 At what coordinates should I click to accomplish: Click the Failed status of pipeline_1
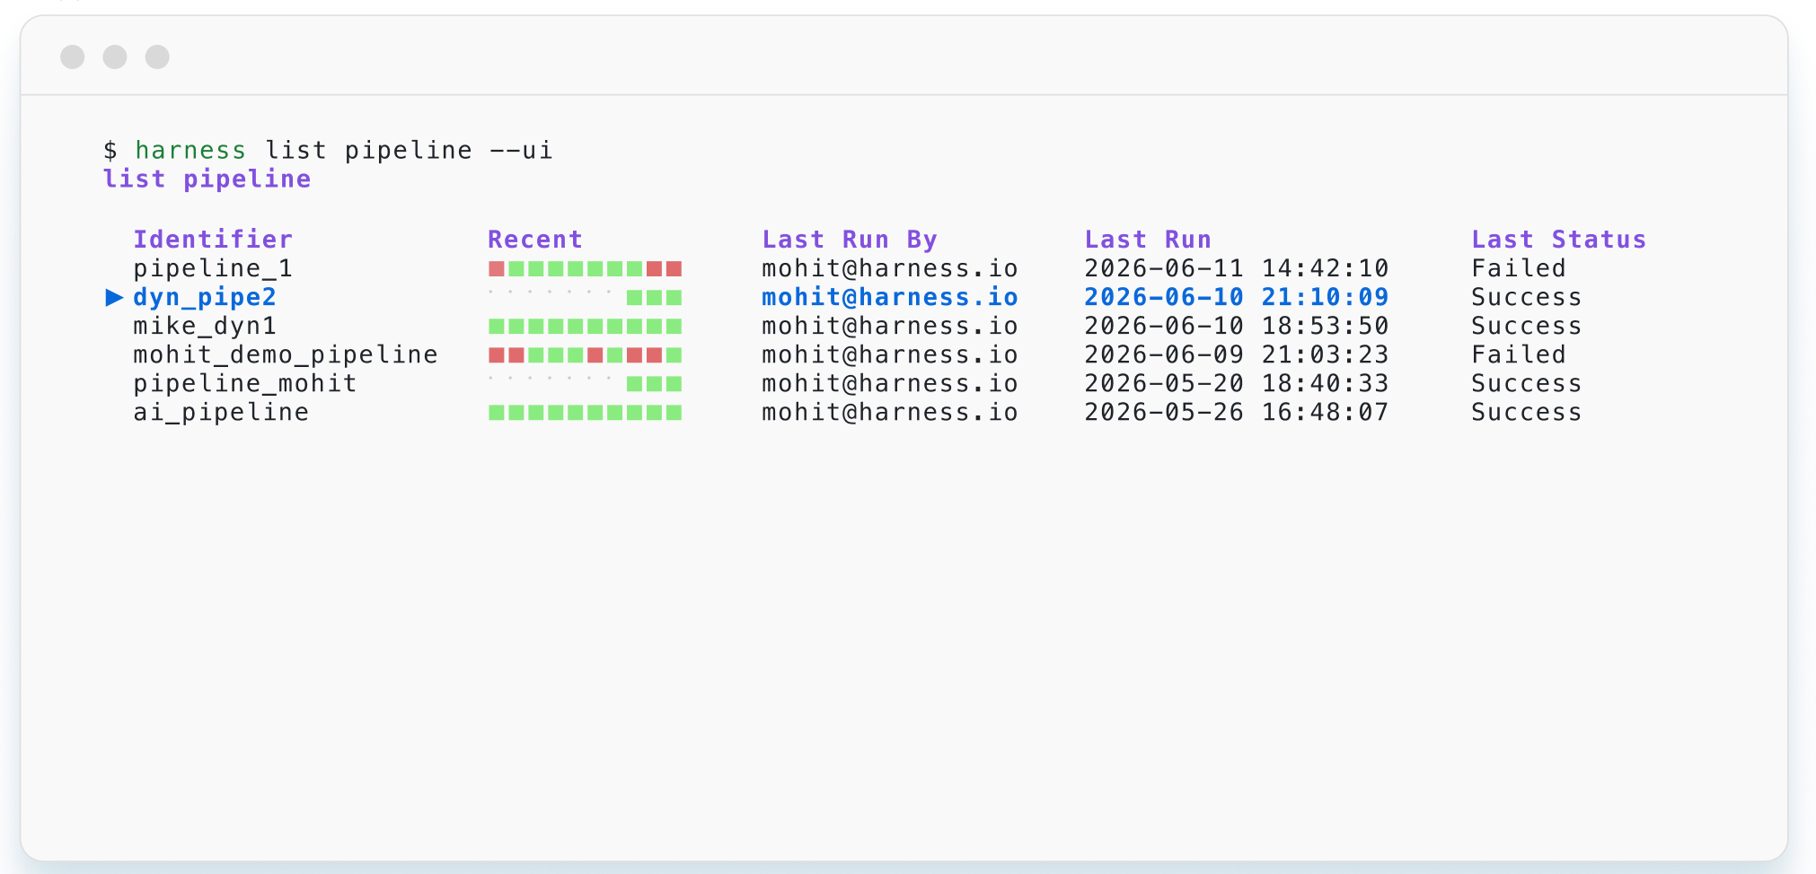click(1519, 268)
